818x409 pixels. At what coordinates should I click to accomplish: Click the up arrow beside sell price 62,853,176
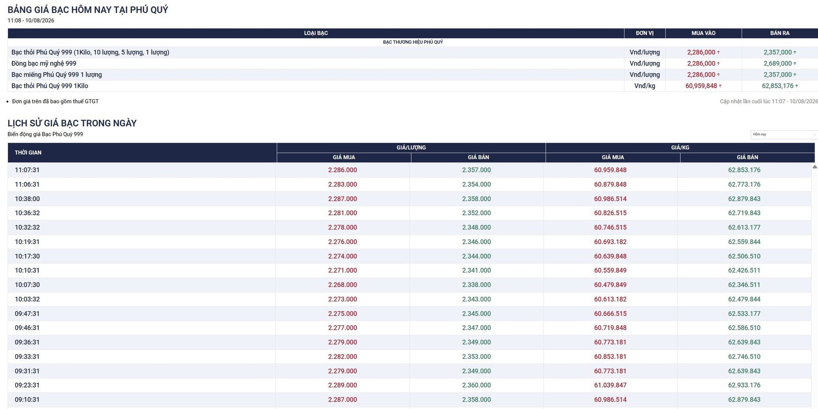(796, 86)
